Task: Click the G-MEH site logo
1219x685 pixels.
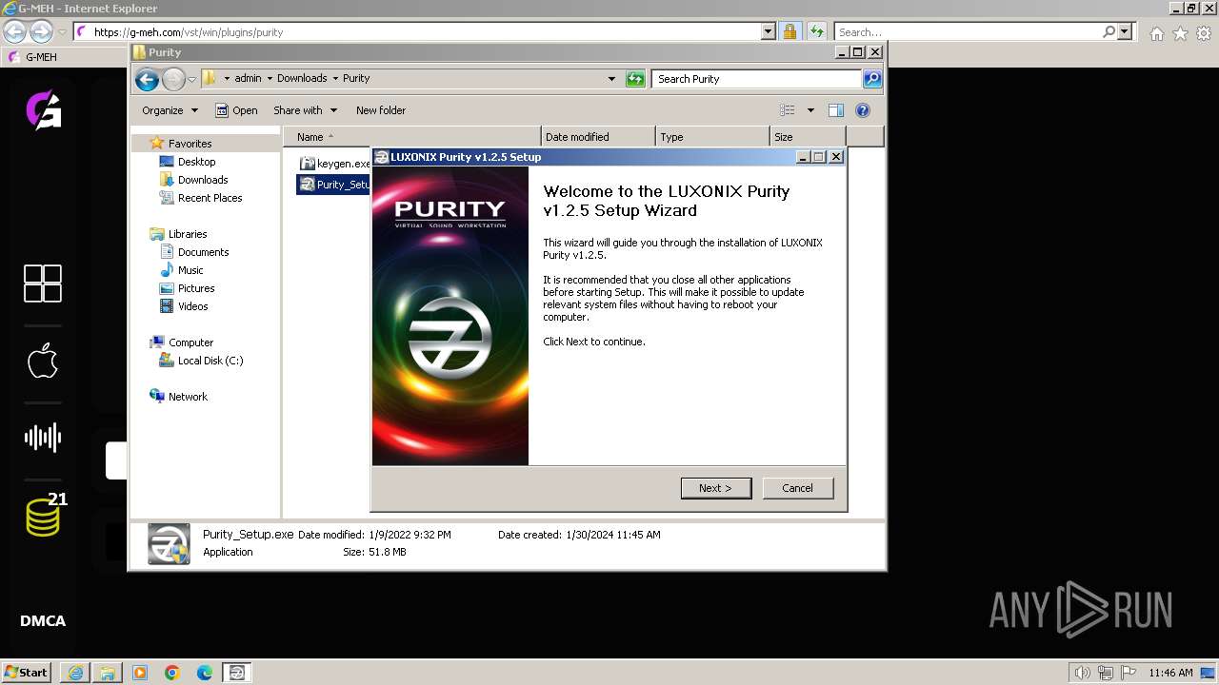Action: 44,110
